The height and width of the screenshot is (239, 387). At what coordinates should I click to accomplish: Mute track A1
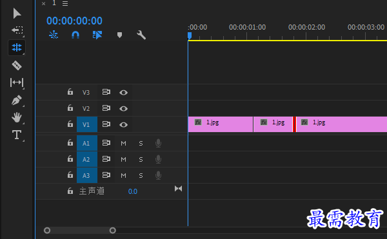point(123,143)
